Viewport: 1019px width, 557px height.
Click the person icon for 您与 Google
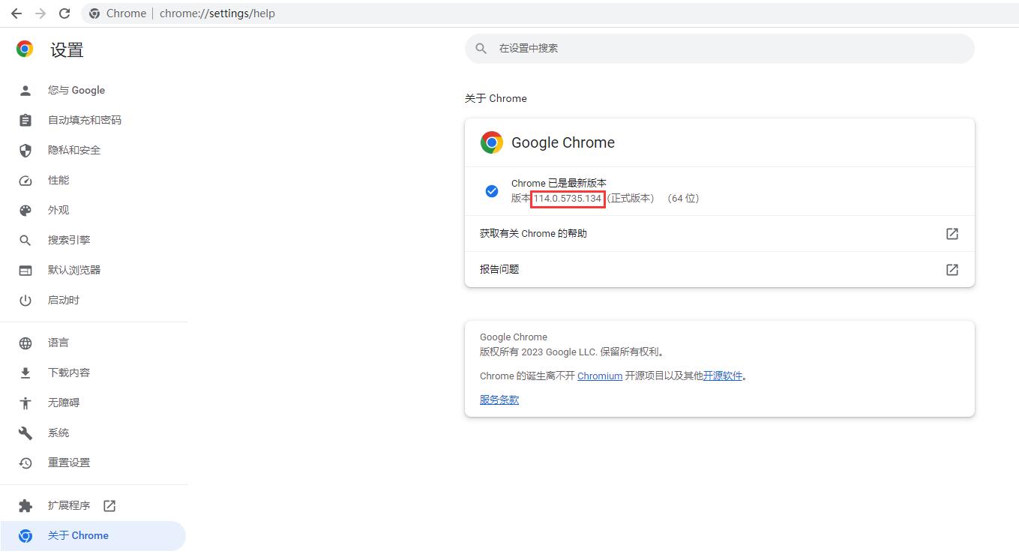pos(25,90)
